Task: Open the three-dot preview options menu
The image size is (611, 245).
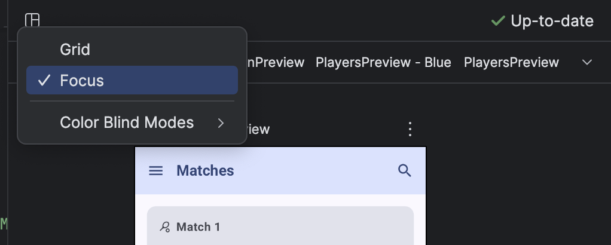Action: [x=410, y=129]
